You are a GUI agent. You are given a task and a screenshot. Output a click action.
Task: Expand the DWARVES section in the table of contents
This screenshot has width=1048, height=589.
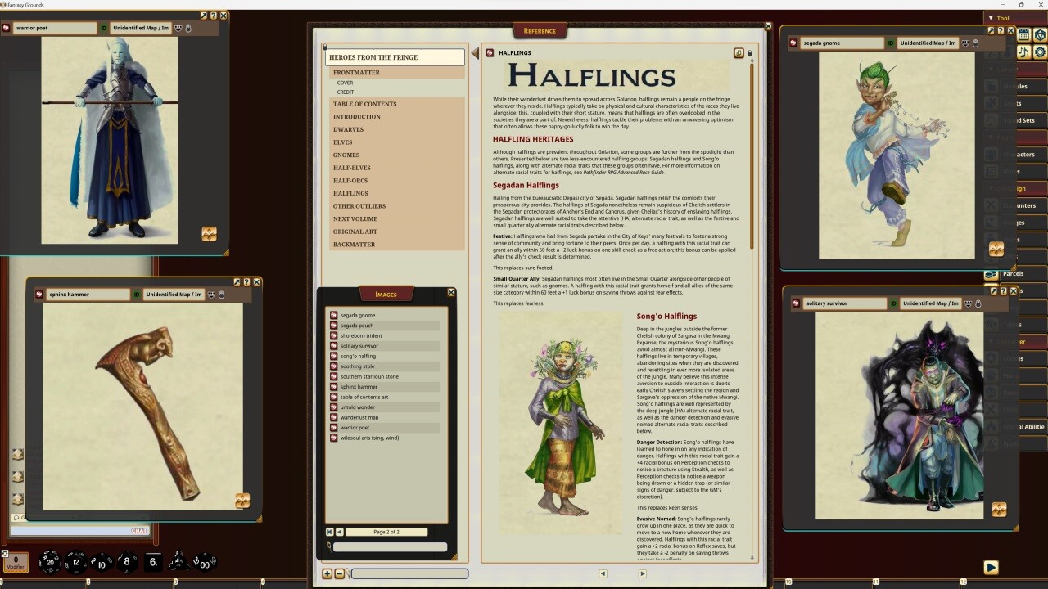tap(349, 129)
